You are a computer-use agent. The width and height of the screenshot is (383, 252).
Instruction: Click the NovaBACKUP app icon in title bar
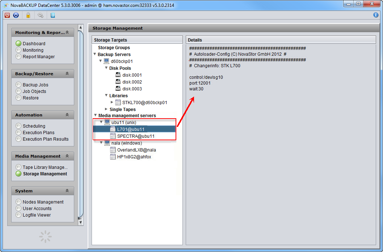pyautogui.click(x=6, y=5)
